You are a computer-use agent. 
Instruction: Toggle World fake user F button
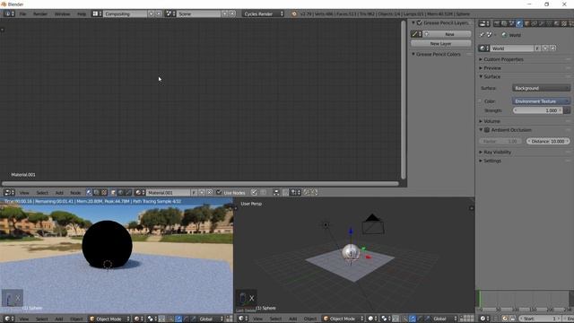click(537, 48)
